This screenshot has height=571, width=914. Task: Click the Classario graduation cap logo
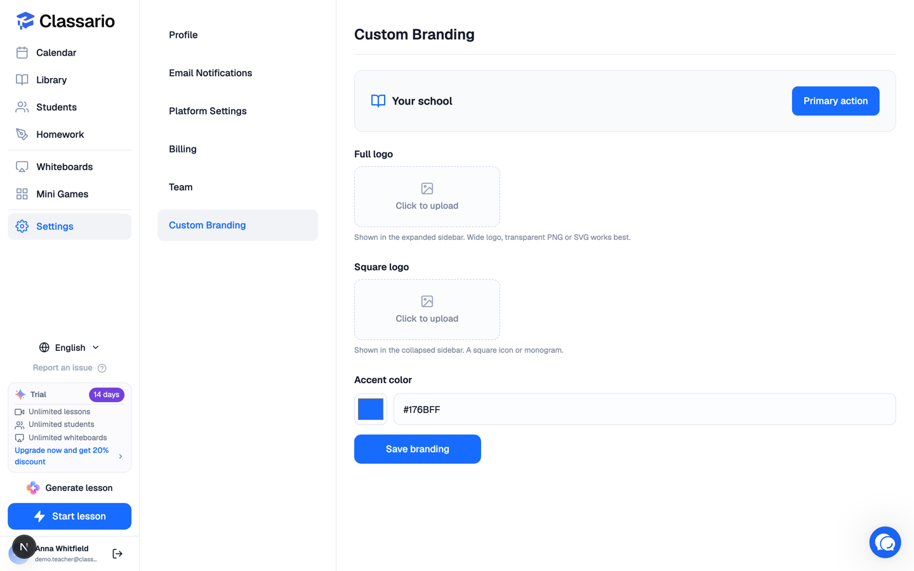pos(25,21)
